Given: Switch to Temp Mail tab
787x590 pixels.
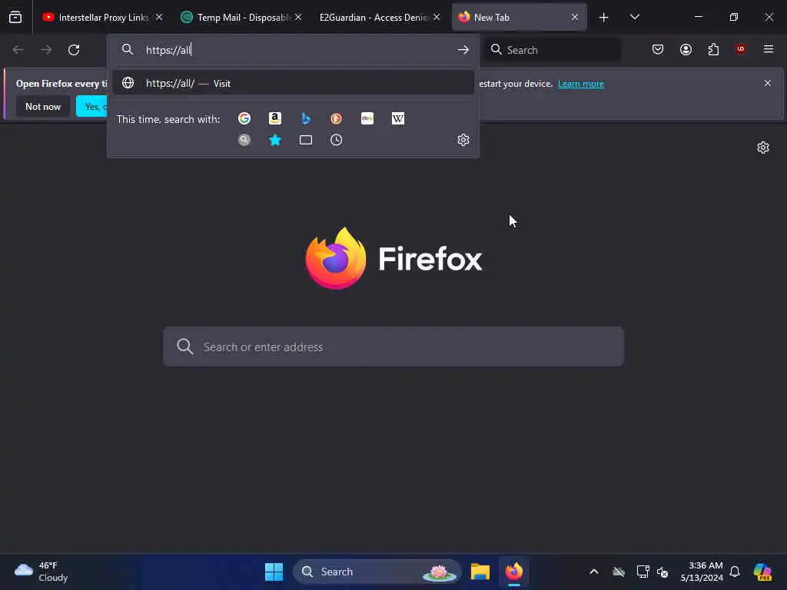Looking at the screenshot, I should tap(241, 17).
